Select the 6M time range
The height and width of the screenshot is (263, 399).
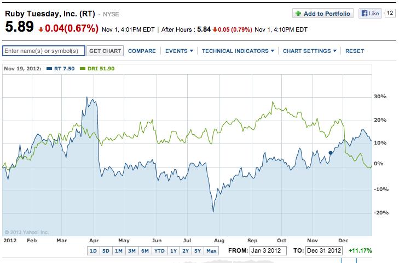pos(145,251)
